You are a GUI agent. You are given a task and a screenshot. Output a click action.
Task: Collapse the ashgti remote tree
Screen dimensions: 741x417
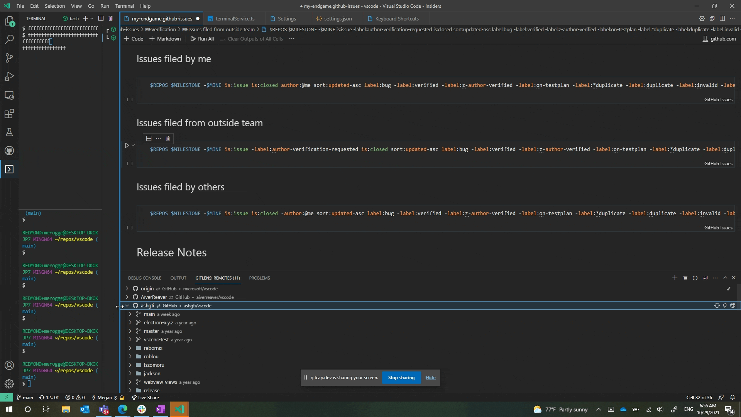pyautogui.click(x=127, y=305)
